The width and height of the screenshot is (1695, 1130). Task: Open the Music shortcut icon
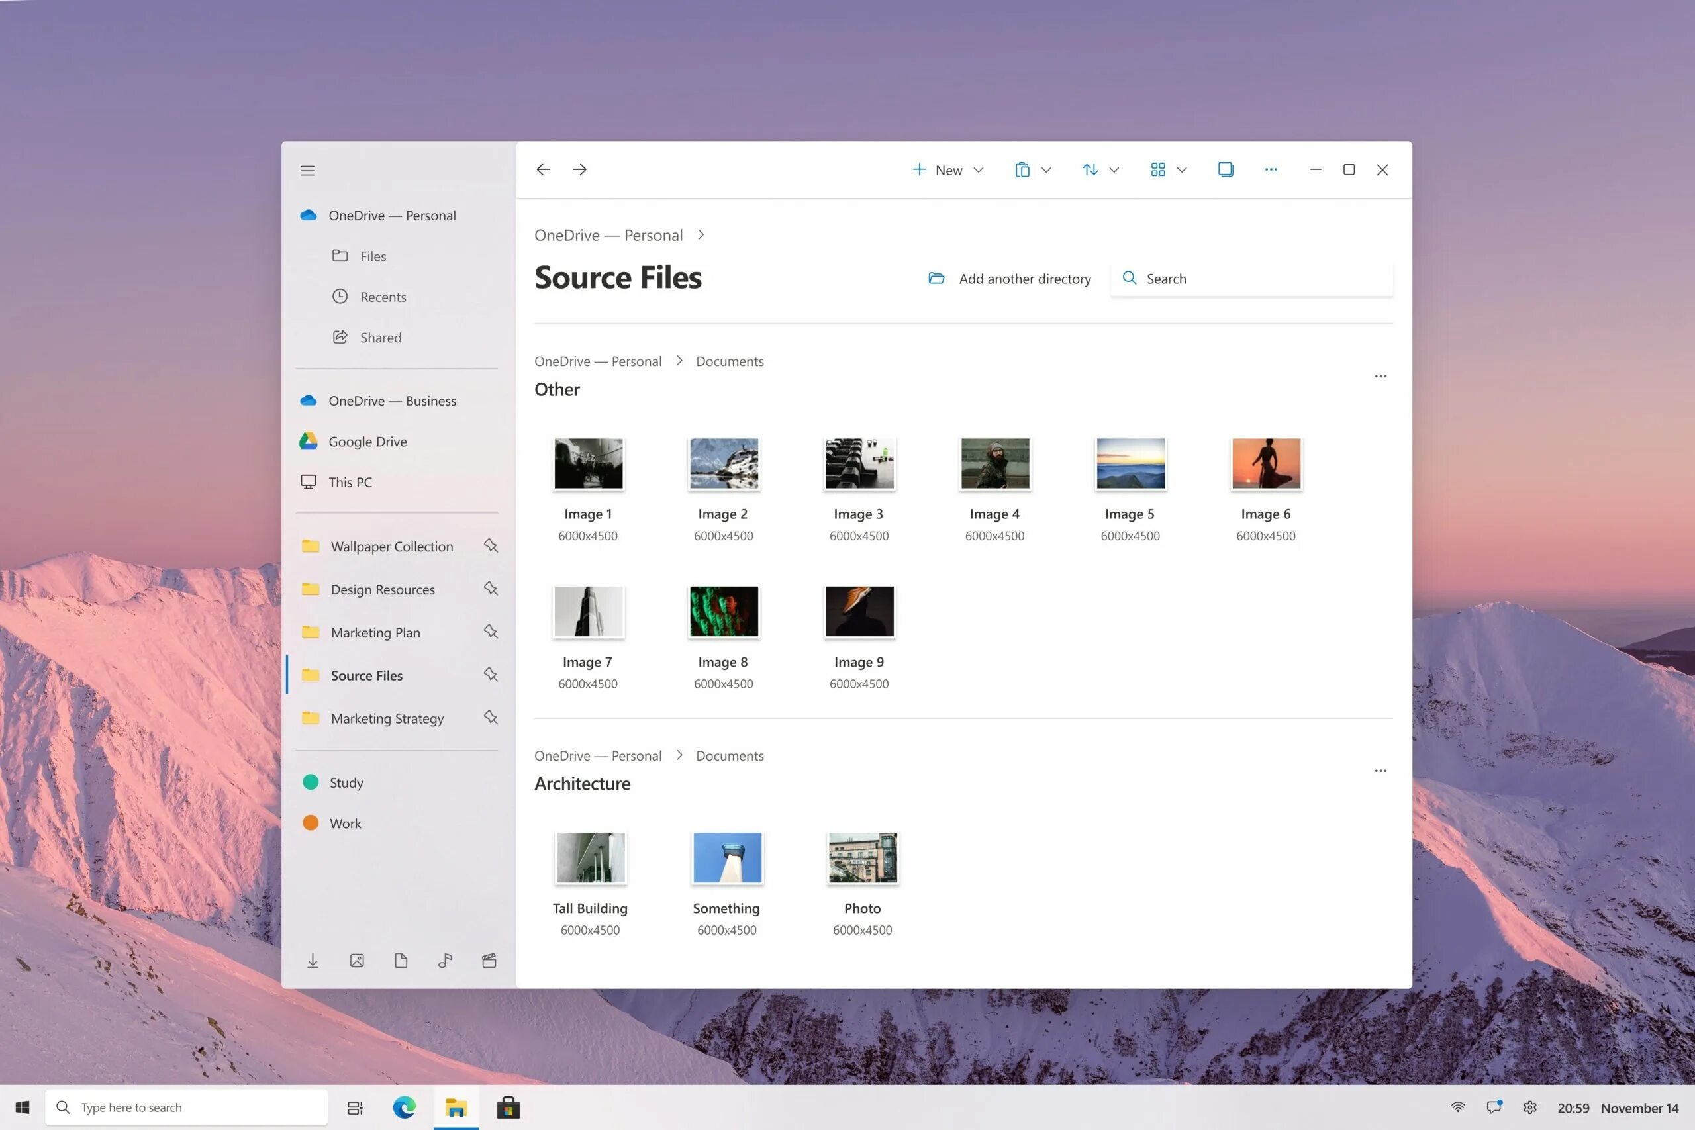[445, 961]
